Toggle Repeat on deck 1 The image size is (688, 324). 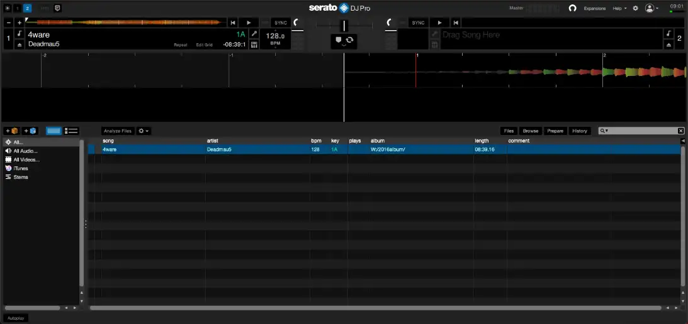point(180,45)
